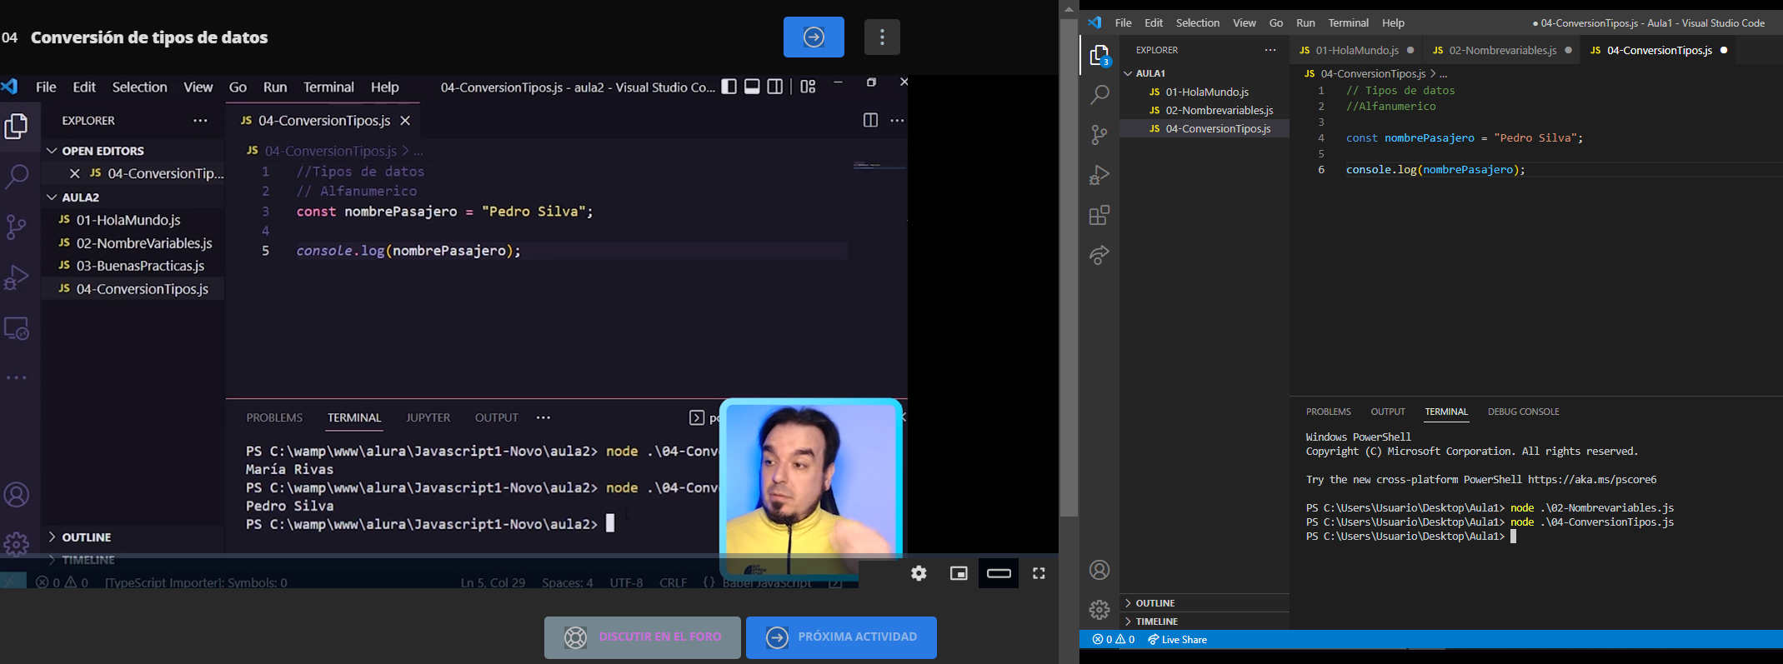Open Run menu in the right VS Code window
Viewport: 1783px width, 664px height.
point(1306,22)
